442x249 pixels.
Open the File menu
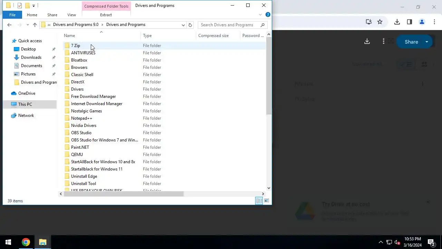(12, 15)
